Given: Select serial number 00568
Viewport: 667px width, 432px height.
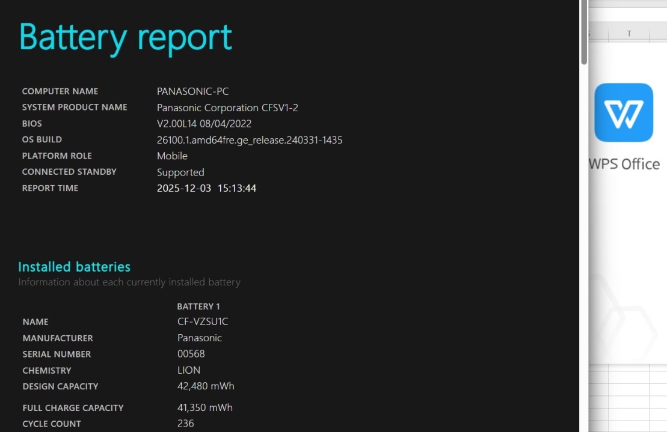Looking at the screenshot, I should [x=191, y=354].
